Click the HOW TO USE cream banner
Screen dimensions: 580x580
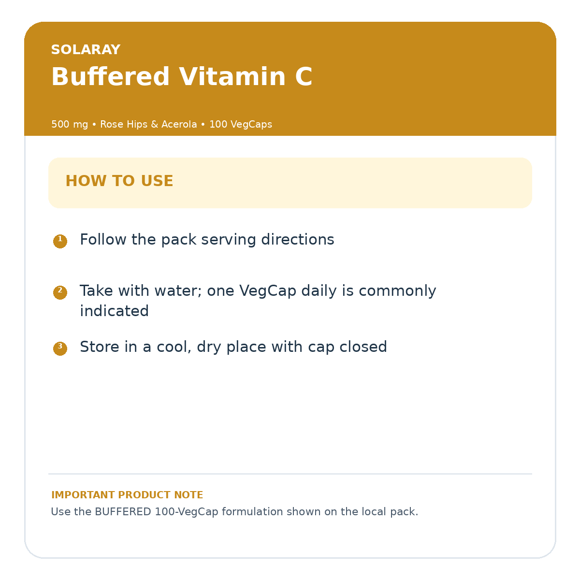(290, 183)
